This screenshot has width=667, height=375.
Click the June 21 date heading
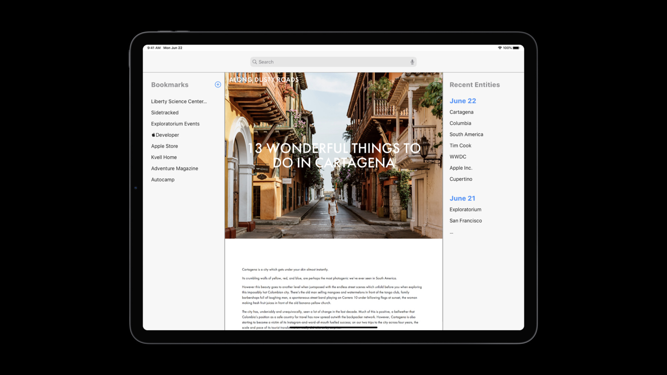[462, 198]
